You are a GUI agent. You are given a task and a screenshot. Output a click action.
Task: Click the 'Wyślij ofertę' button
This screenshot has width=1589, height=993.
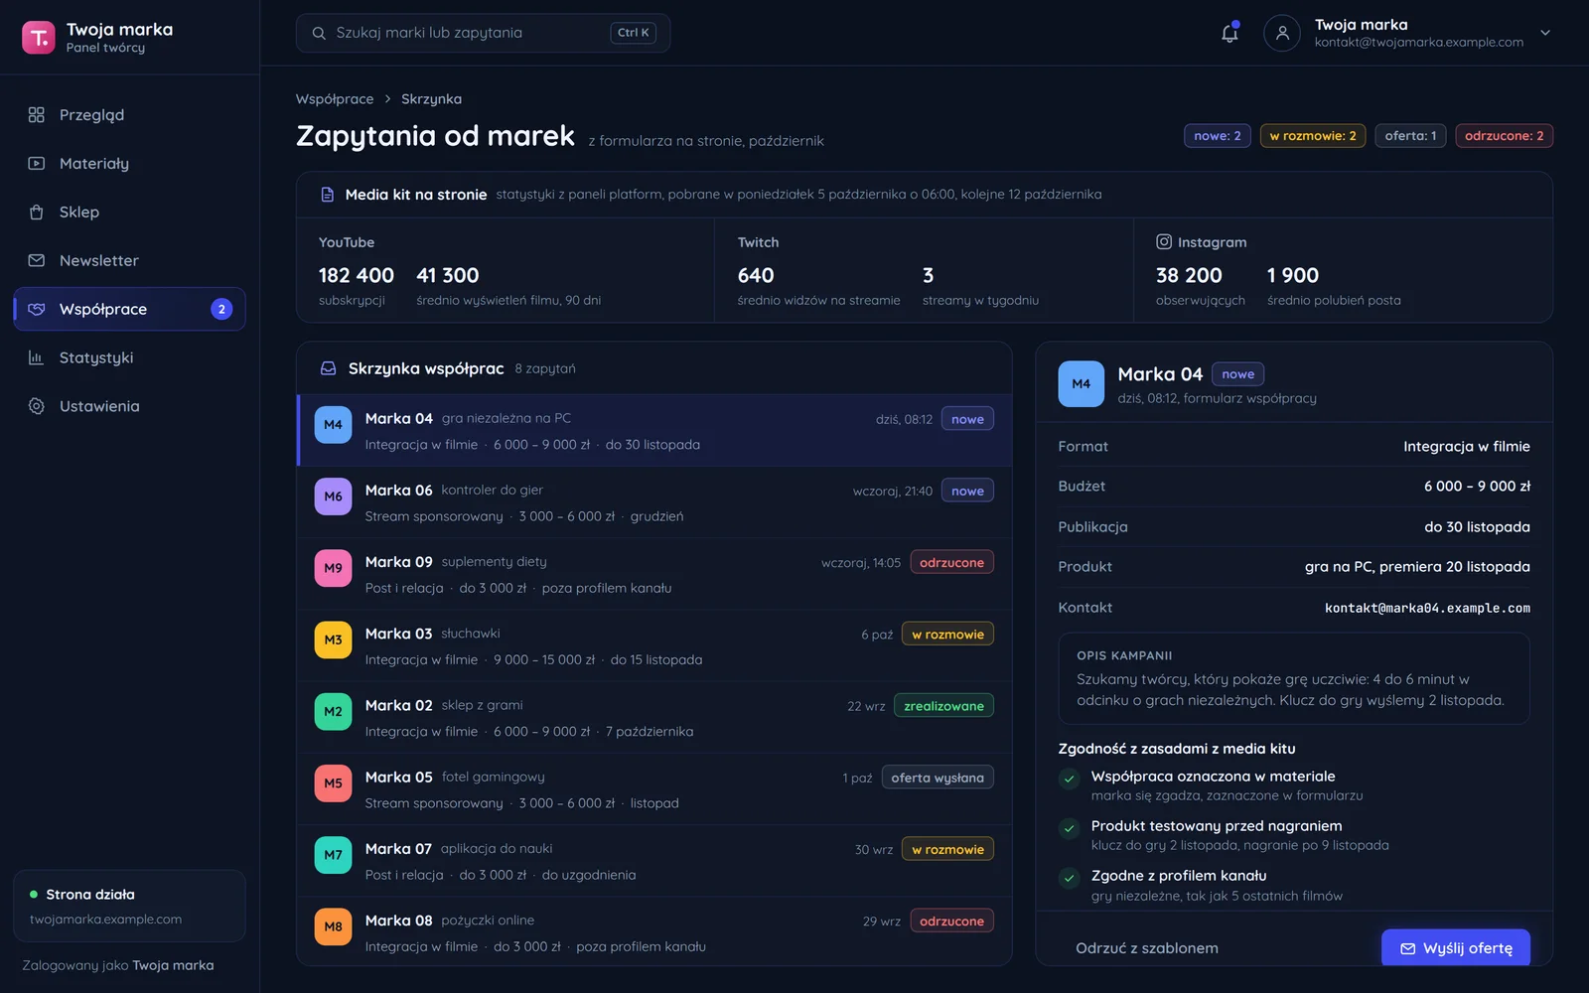[1456, 948]
